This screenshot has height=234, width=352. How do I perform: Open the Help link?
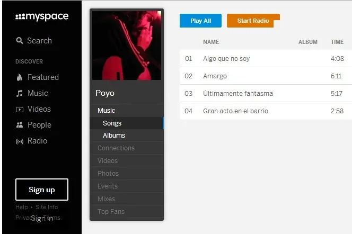click(22, 207)
